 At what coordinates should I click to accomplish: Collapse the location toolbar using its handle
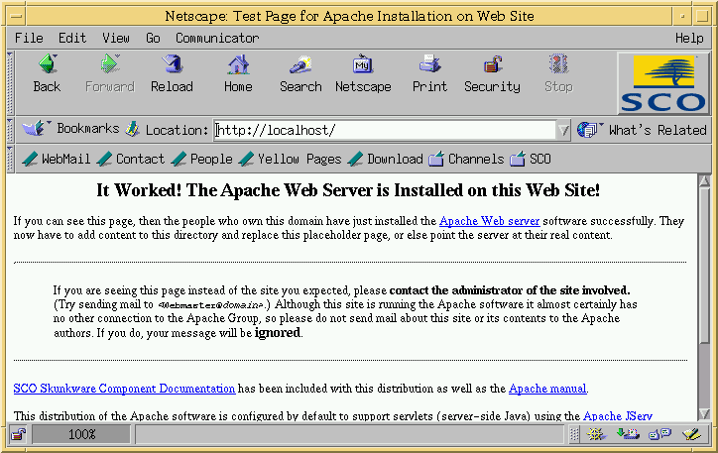pos(11,131)
